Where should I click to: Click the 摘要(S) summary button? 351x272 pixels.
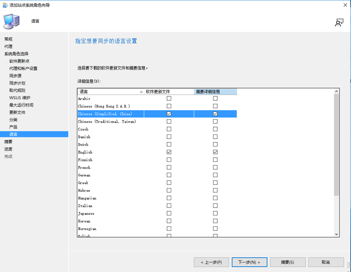288,262
